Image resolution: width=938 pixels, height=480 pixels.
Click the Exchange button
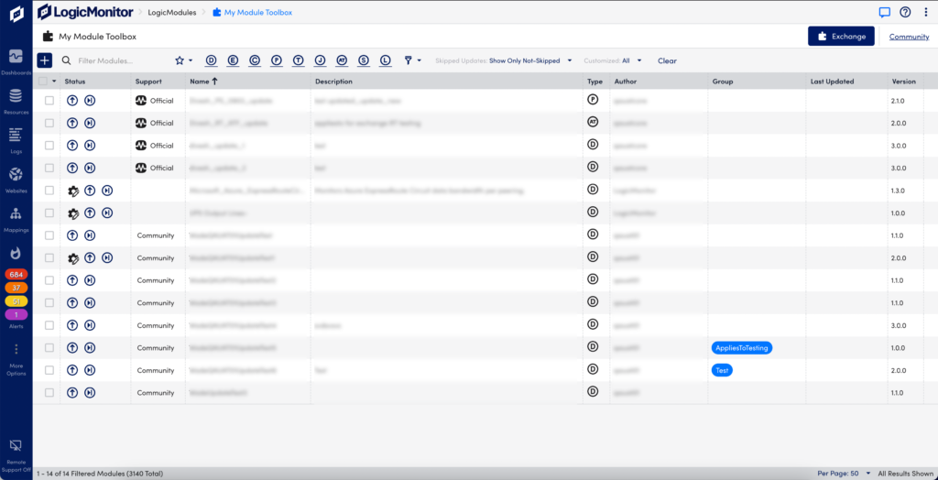pos(841,36)
